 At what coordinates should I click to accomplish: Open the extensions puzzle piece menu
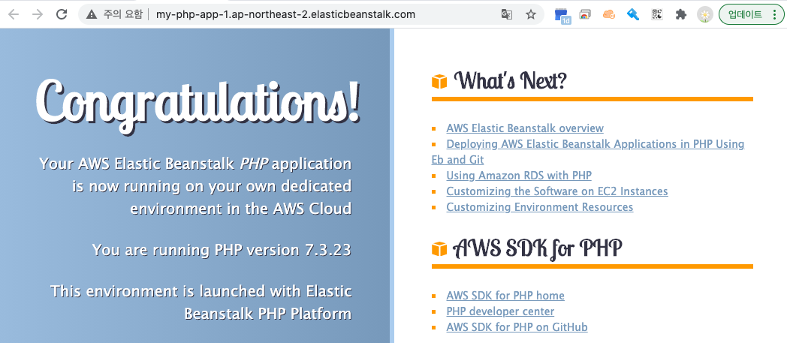[x=681, y=14]
